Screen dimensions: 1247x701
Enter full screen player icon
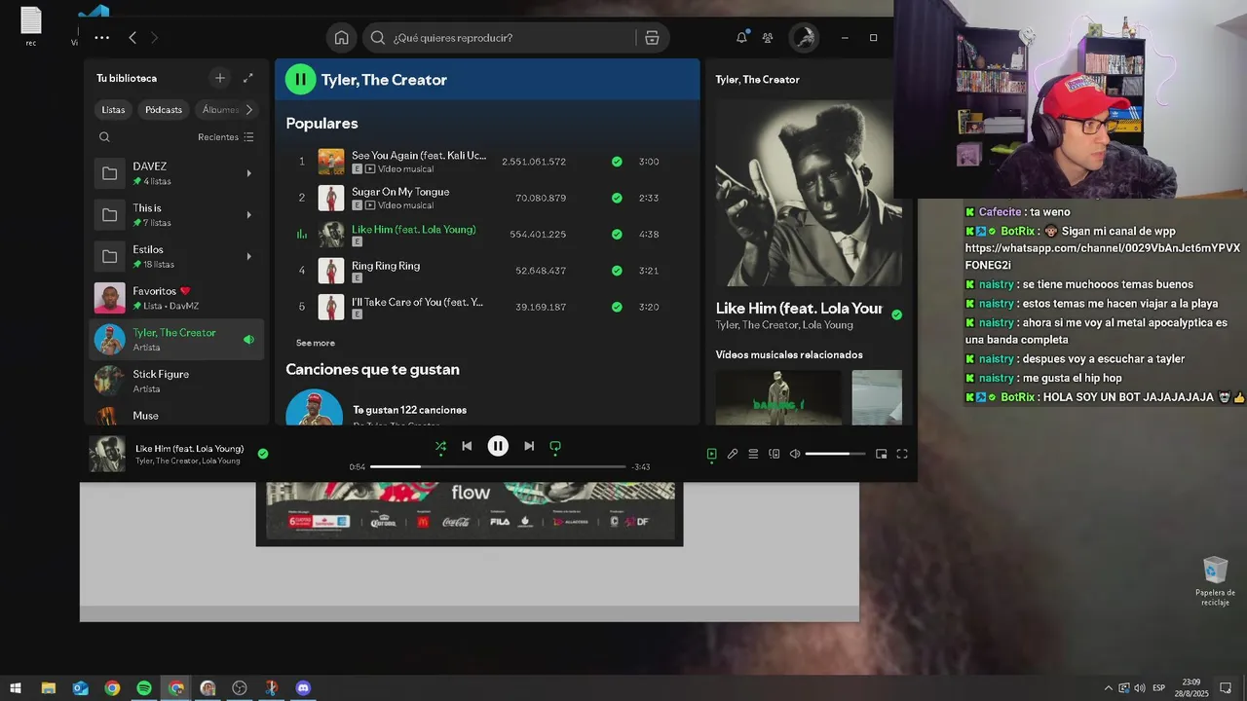[902, 454]
